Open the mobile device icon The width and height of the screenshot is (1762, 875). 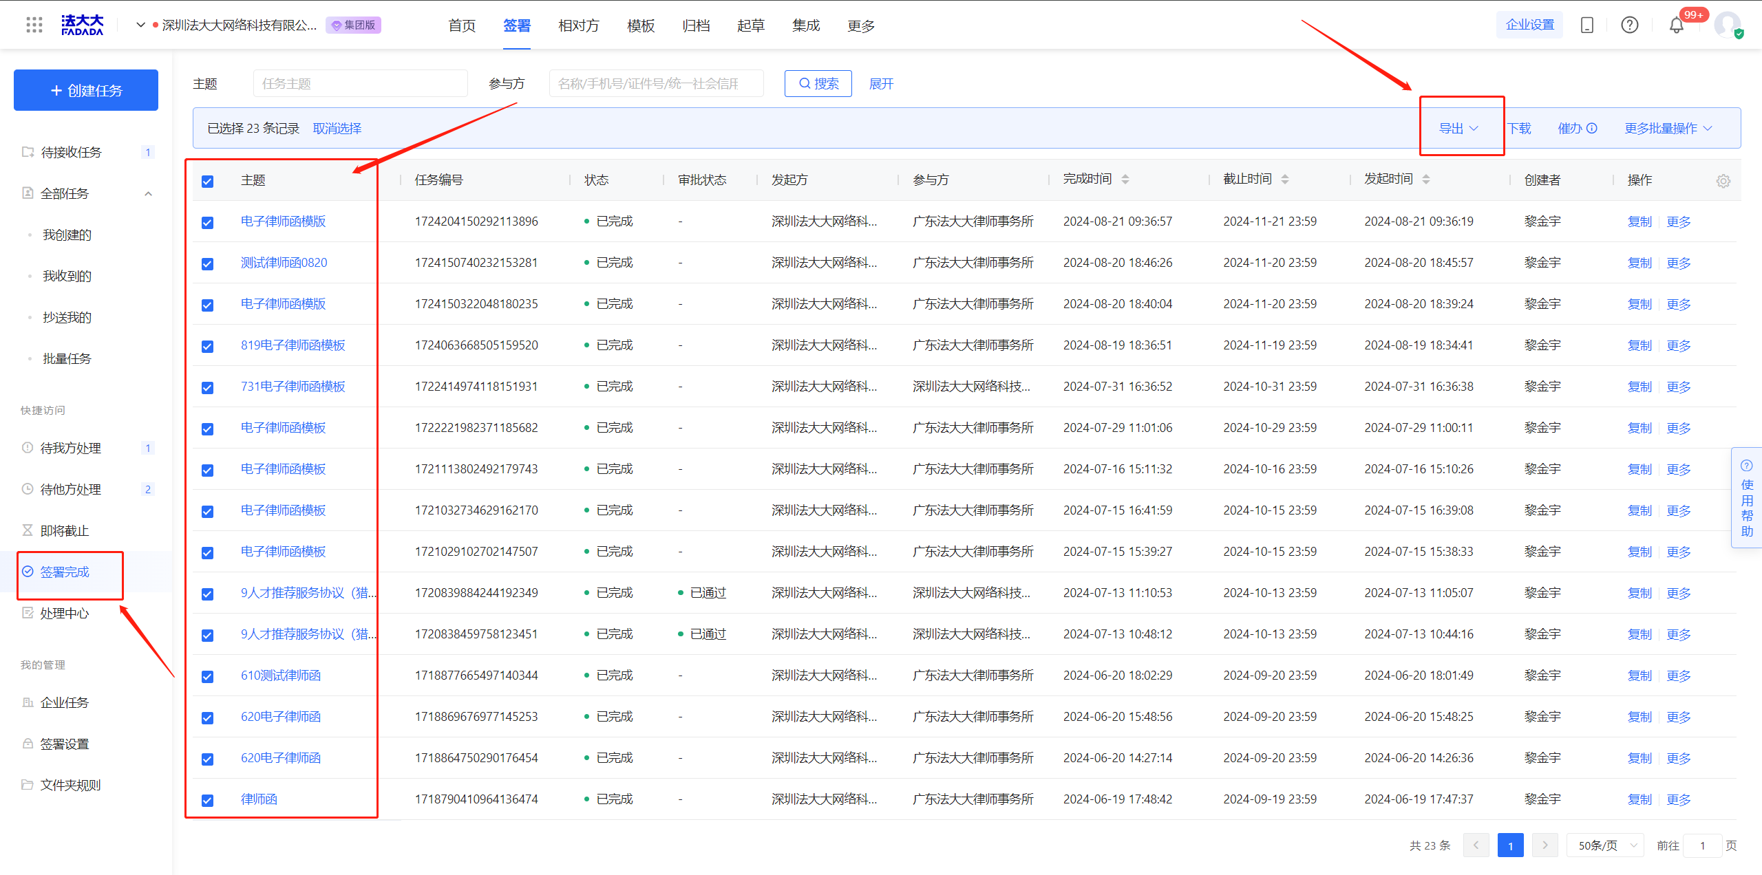click(1587, 25)
